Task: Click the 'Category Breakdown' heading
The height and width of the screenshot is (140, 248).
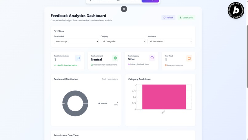Action: point(139,79)
